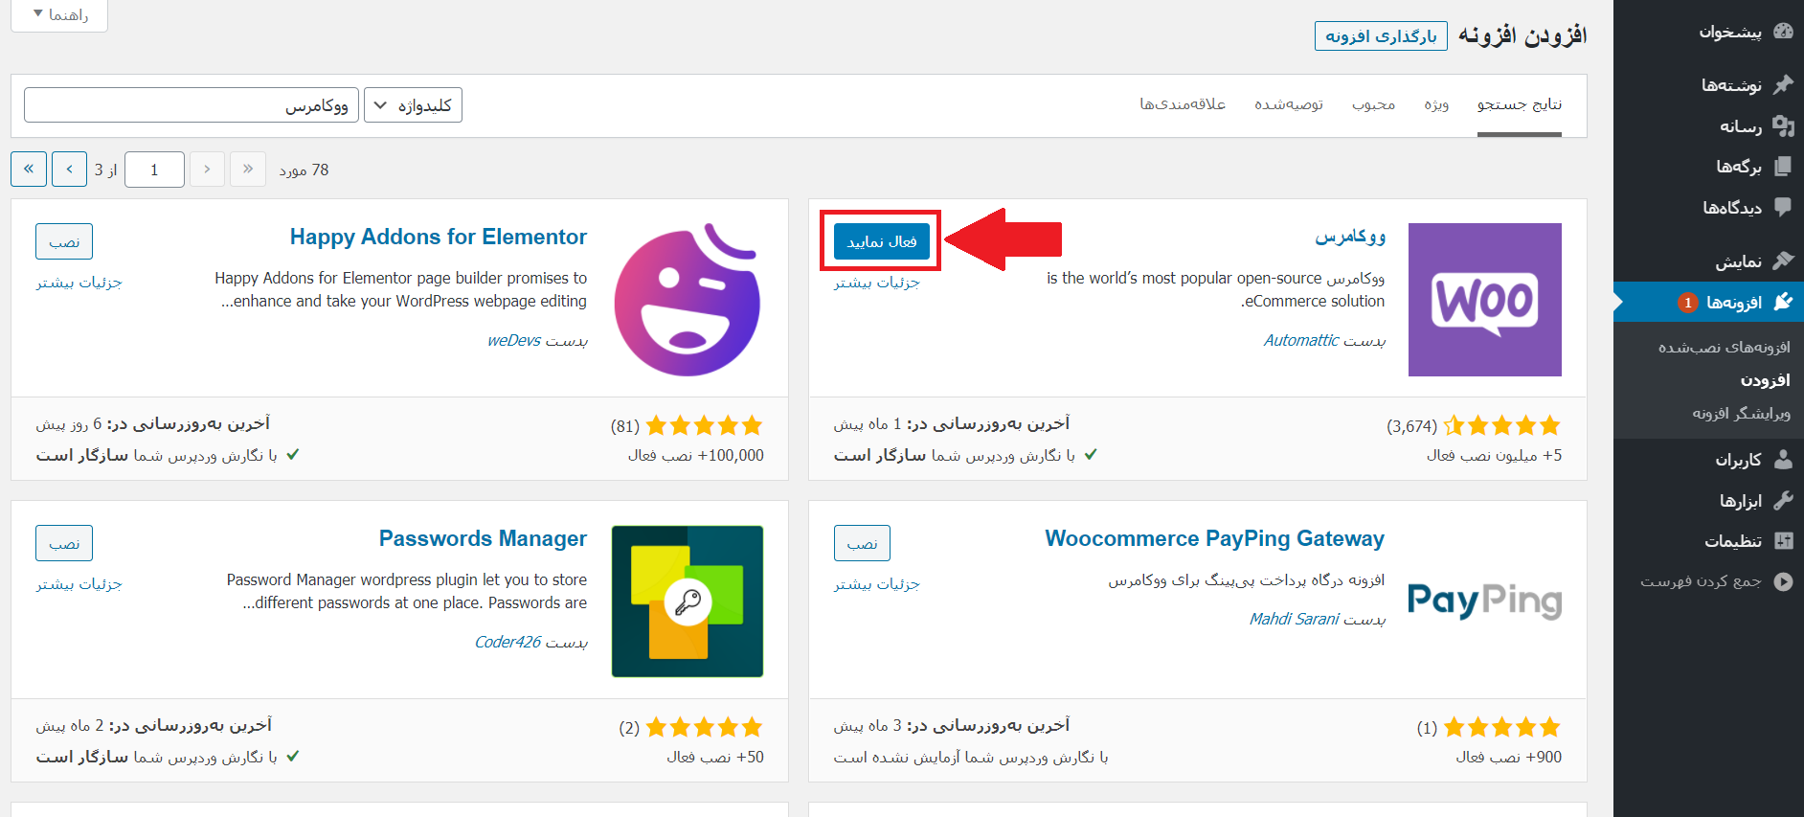This screenshot has height=817, width=1804.
Task: Click the رسانه media icon
Action: tap(1783, 125)
